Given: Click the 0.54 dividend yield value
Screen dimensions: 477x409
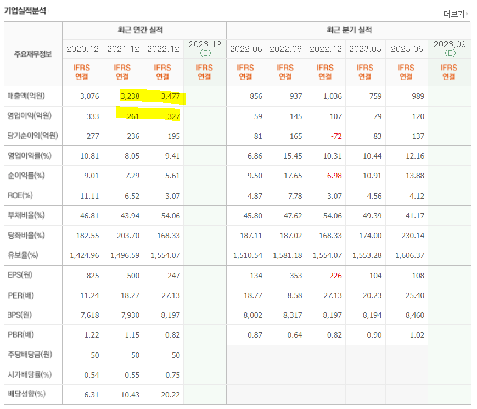Looking at the screenshot, I should click(x=92, y=375).
